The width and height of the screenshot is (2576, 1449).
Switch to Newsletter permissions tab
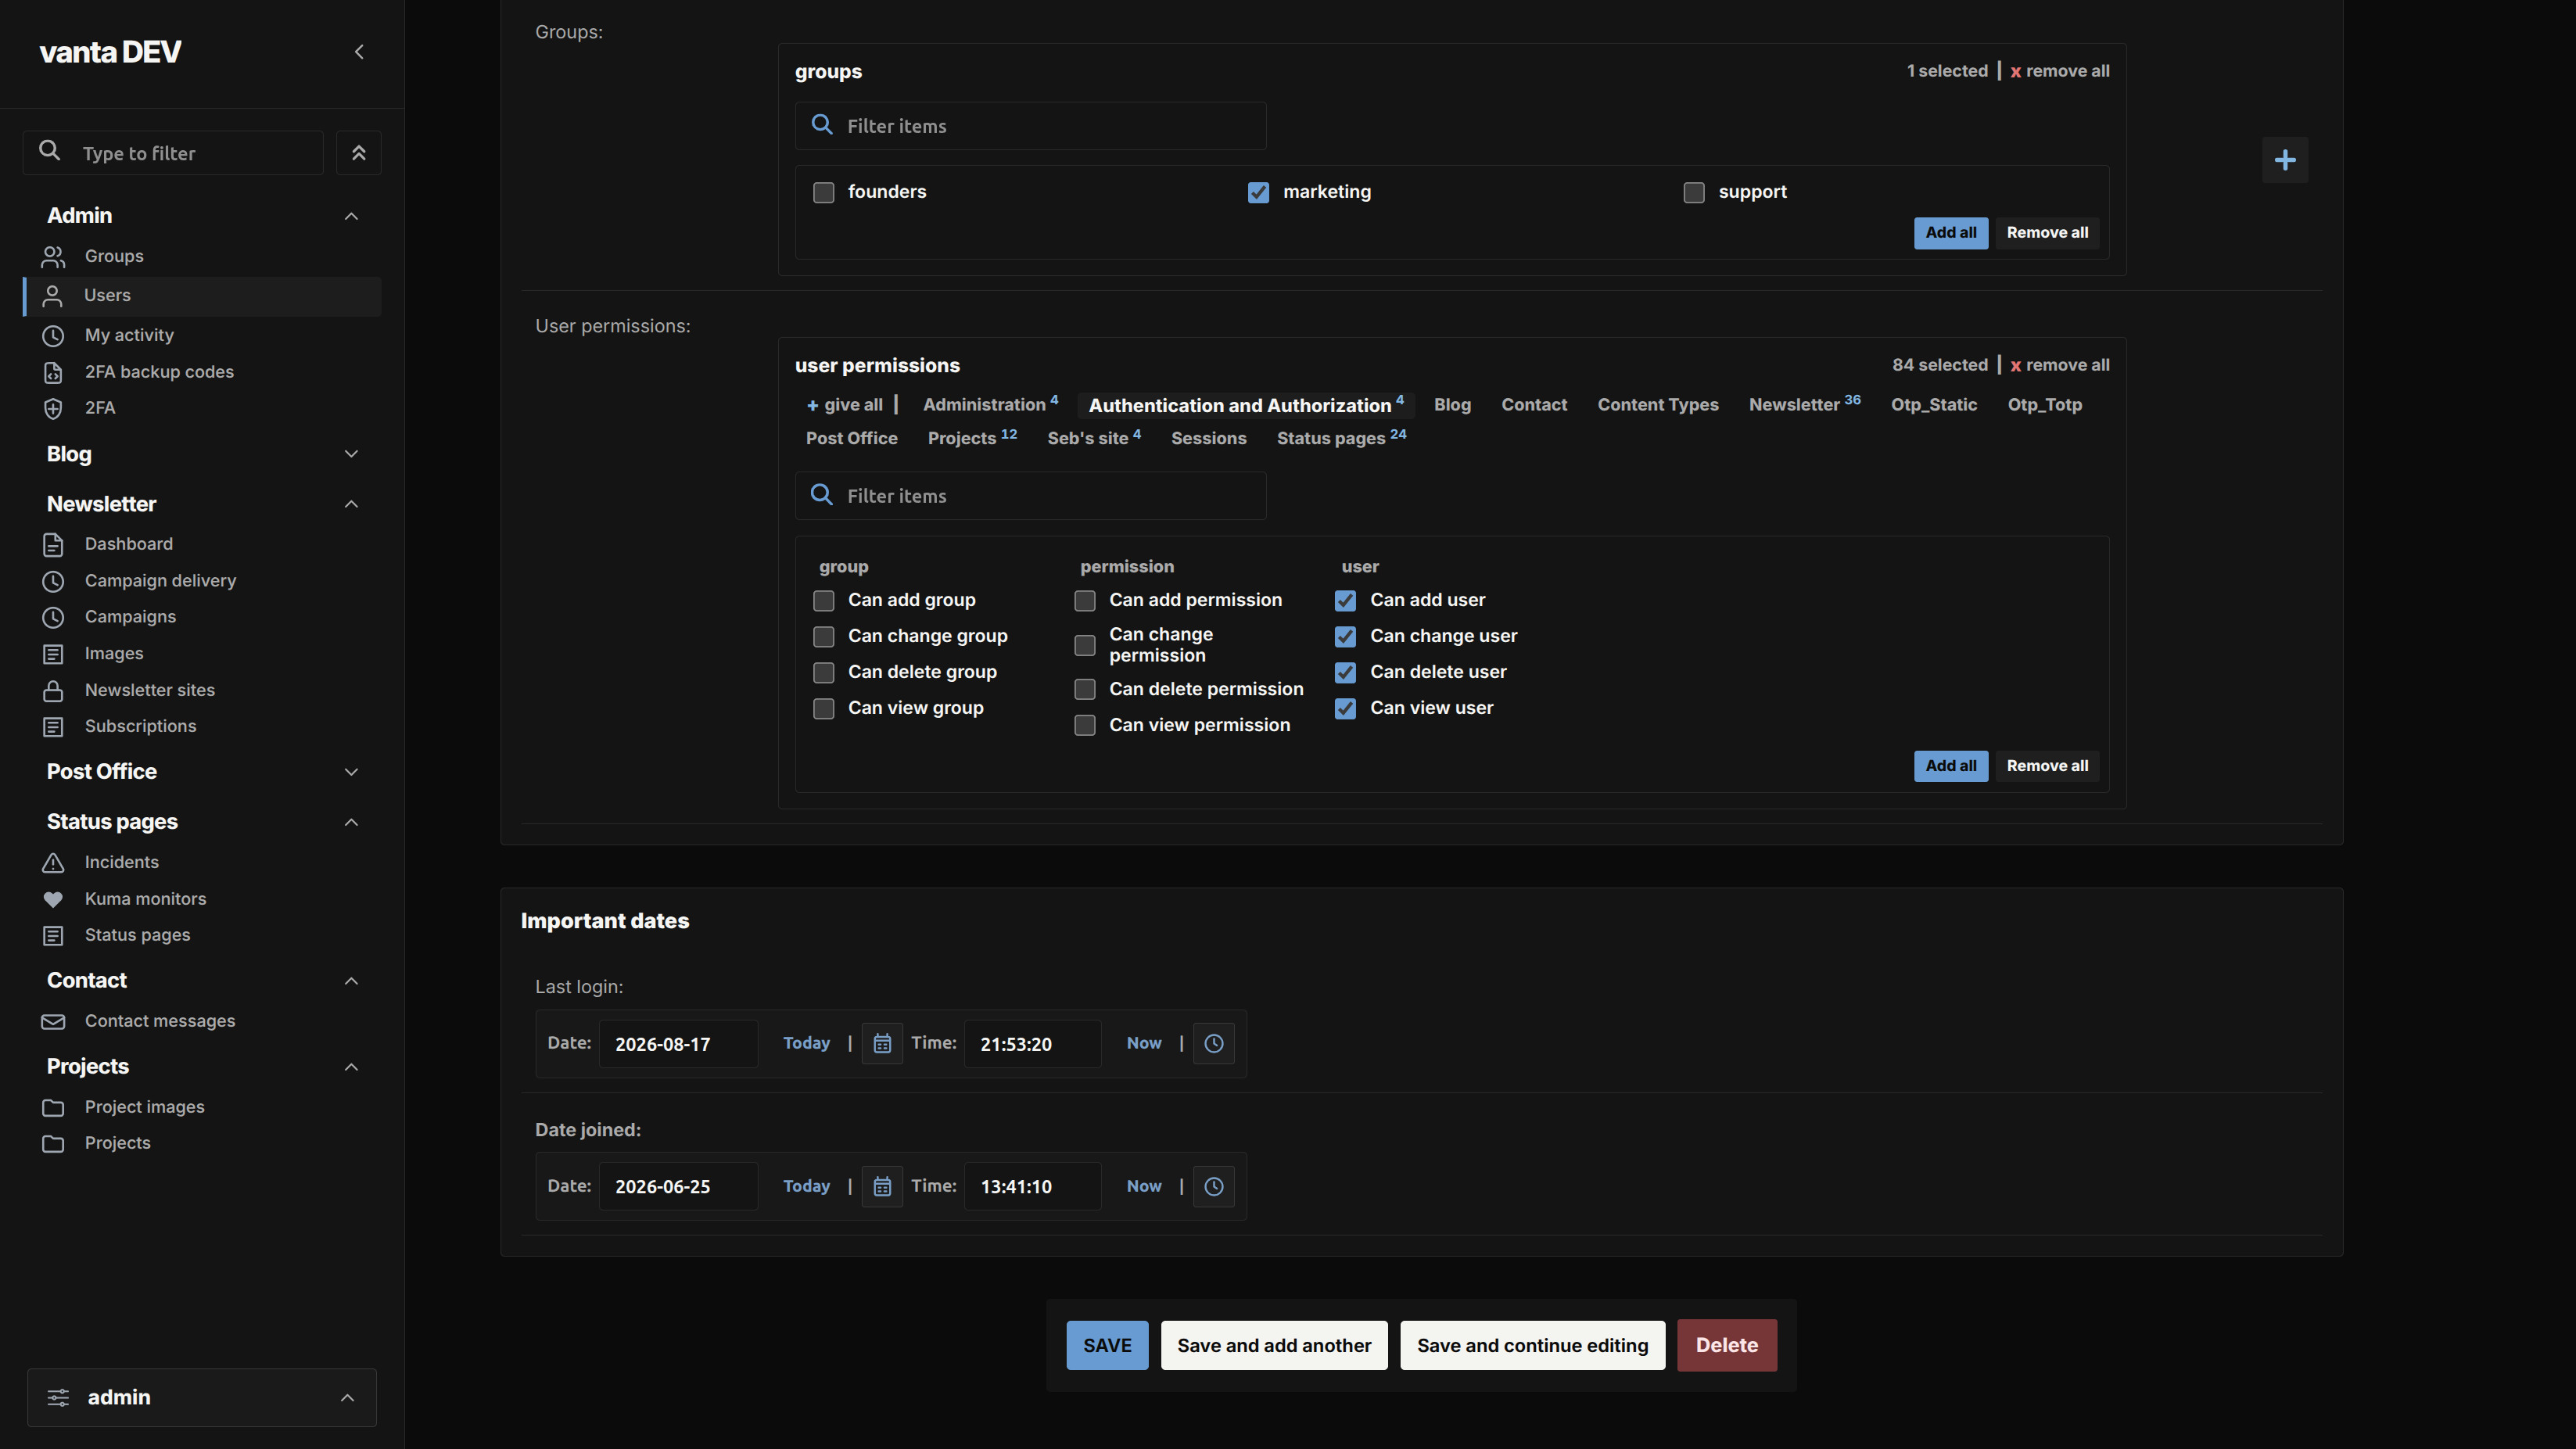1804,404
